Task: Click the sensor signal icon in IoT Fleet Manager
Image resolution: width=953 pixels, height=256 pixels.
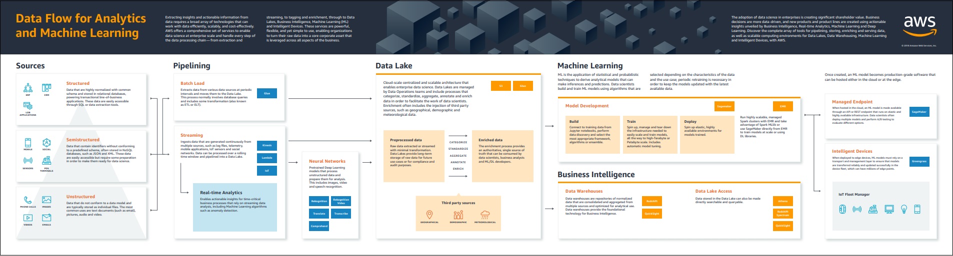Action: [x=857, y=209]
